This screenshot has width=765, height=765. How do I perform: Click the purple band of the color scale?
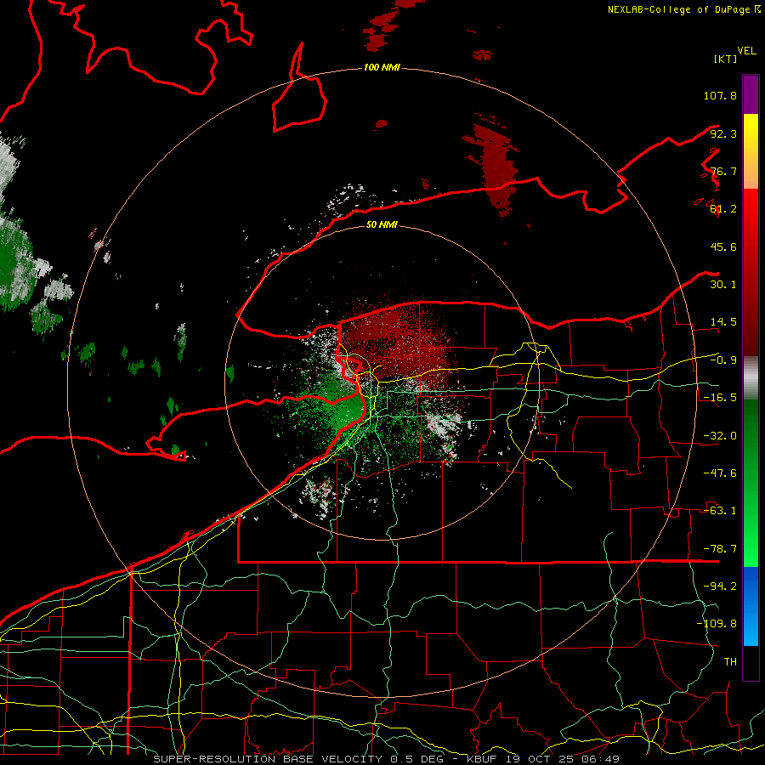[751, 94]
